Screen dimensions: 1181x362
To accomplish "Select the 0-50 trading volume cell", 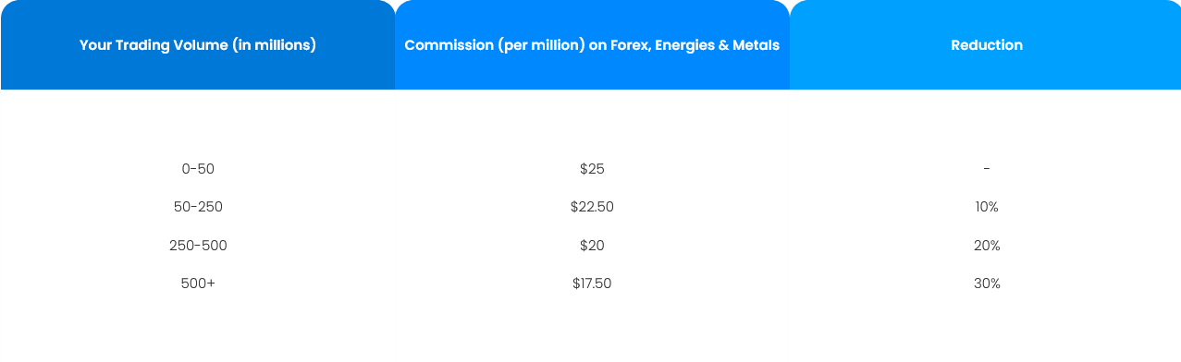I will (198, 169).
